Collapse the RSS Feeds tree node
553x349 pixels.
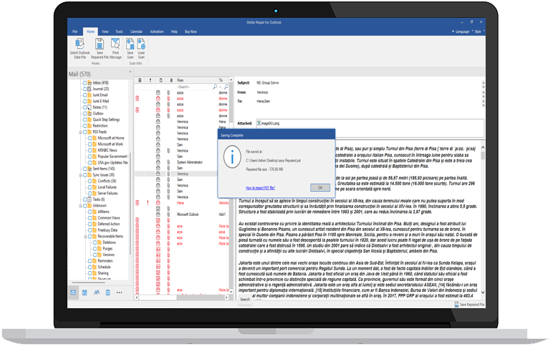80,132
